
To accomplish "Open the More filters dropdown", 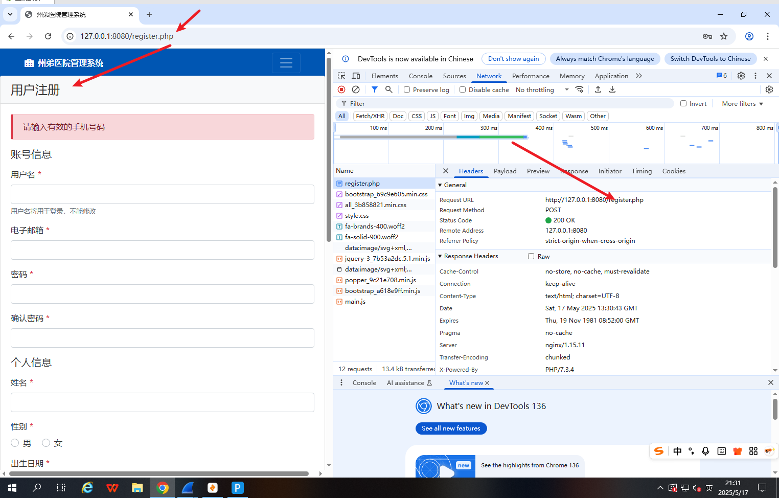I will [x=743, y=103].
